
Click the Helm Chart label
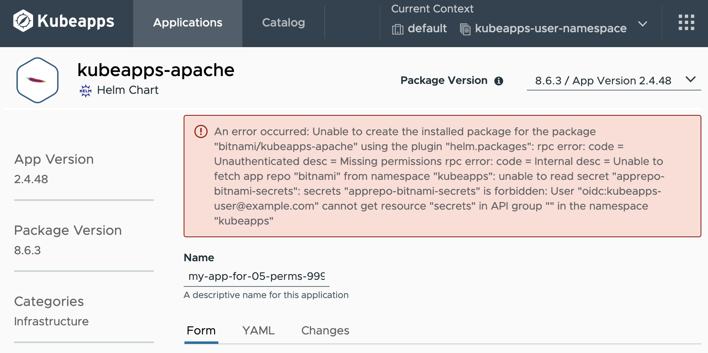[x=128, y=90]
